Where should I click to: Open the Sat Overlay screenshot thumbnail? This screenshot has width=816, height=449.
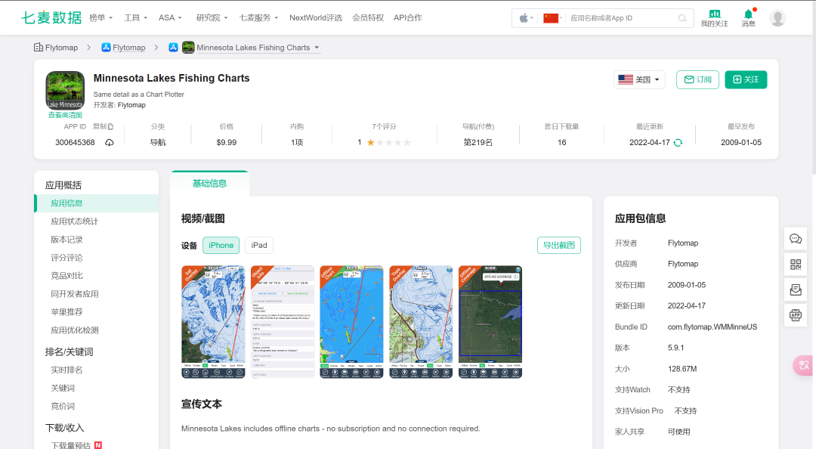pyautogui.click(x=213, y=322)
